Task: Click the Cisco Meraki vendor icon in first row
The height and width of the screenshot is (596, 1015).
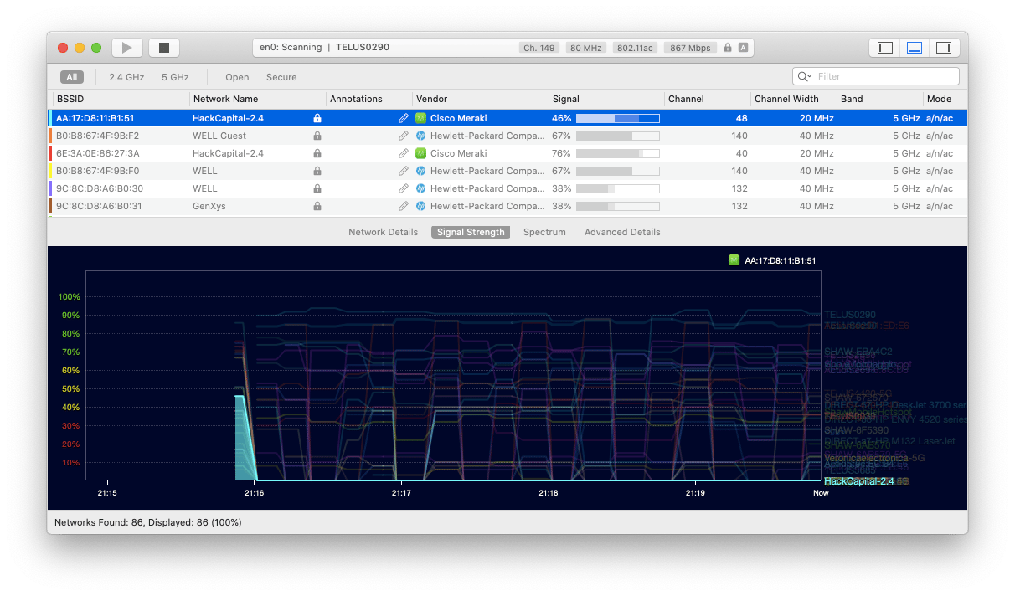Action: (420, 118)
